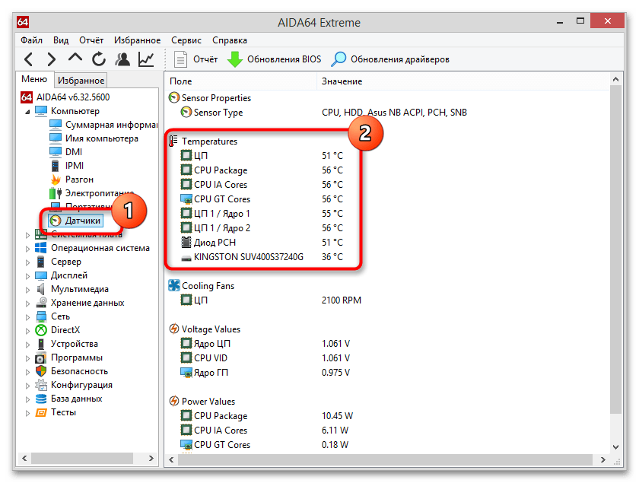Click the Power Values lightning icon
The height and width of the screenshot is (483, 639).
(x=174, y=401)
